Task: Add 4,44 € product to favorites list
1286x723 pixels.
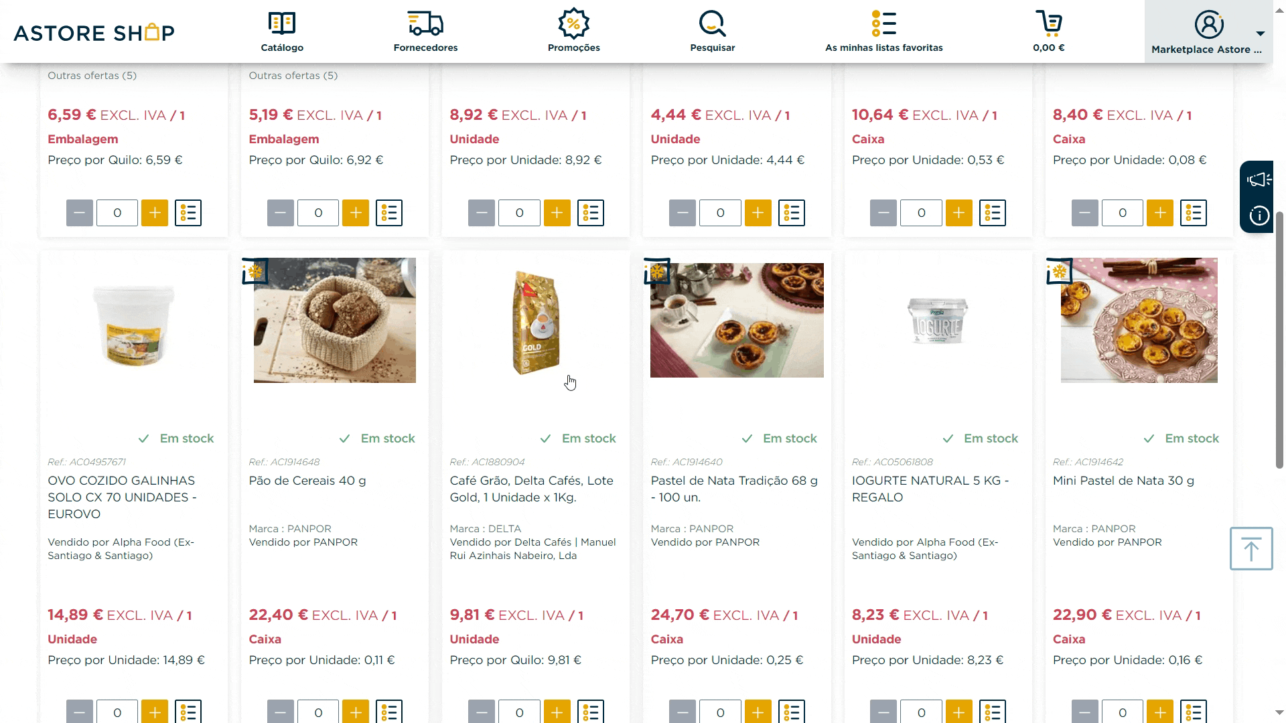Action: tap(792, 213)
